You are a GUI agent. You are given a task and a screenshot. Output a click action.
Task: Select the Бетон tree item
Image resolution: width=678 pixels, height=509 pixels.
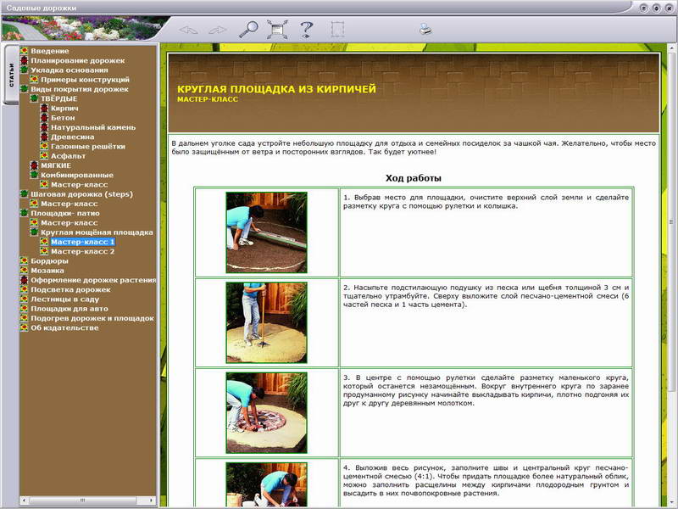[63, 118]
